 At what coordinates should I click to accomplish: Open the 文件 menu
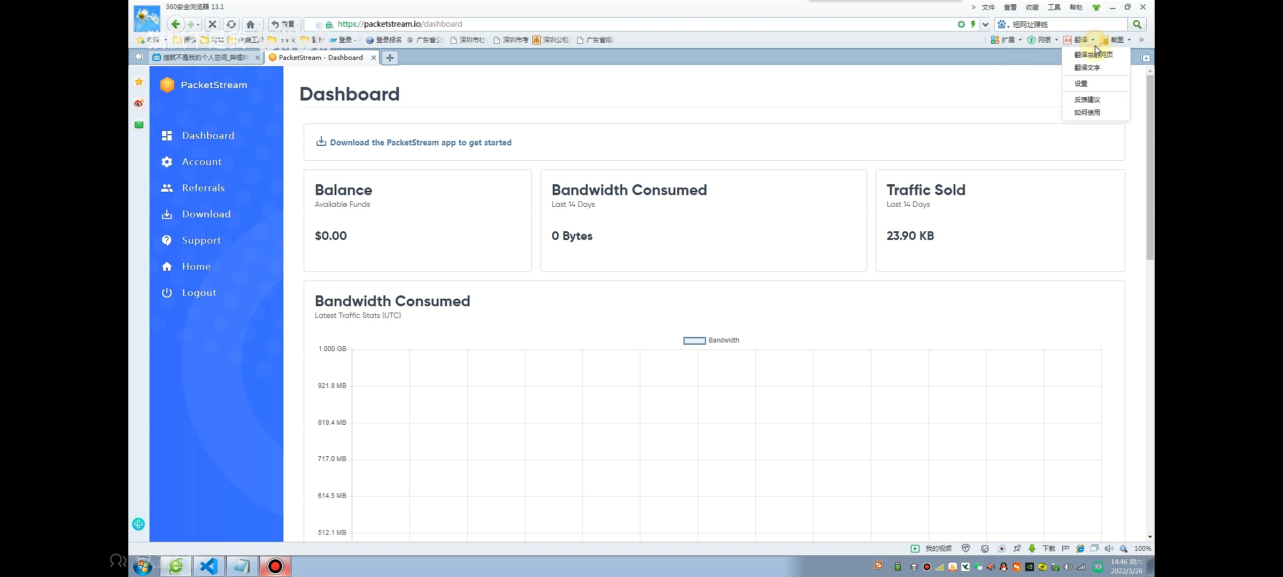[x=988, y=7]
